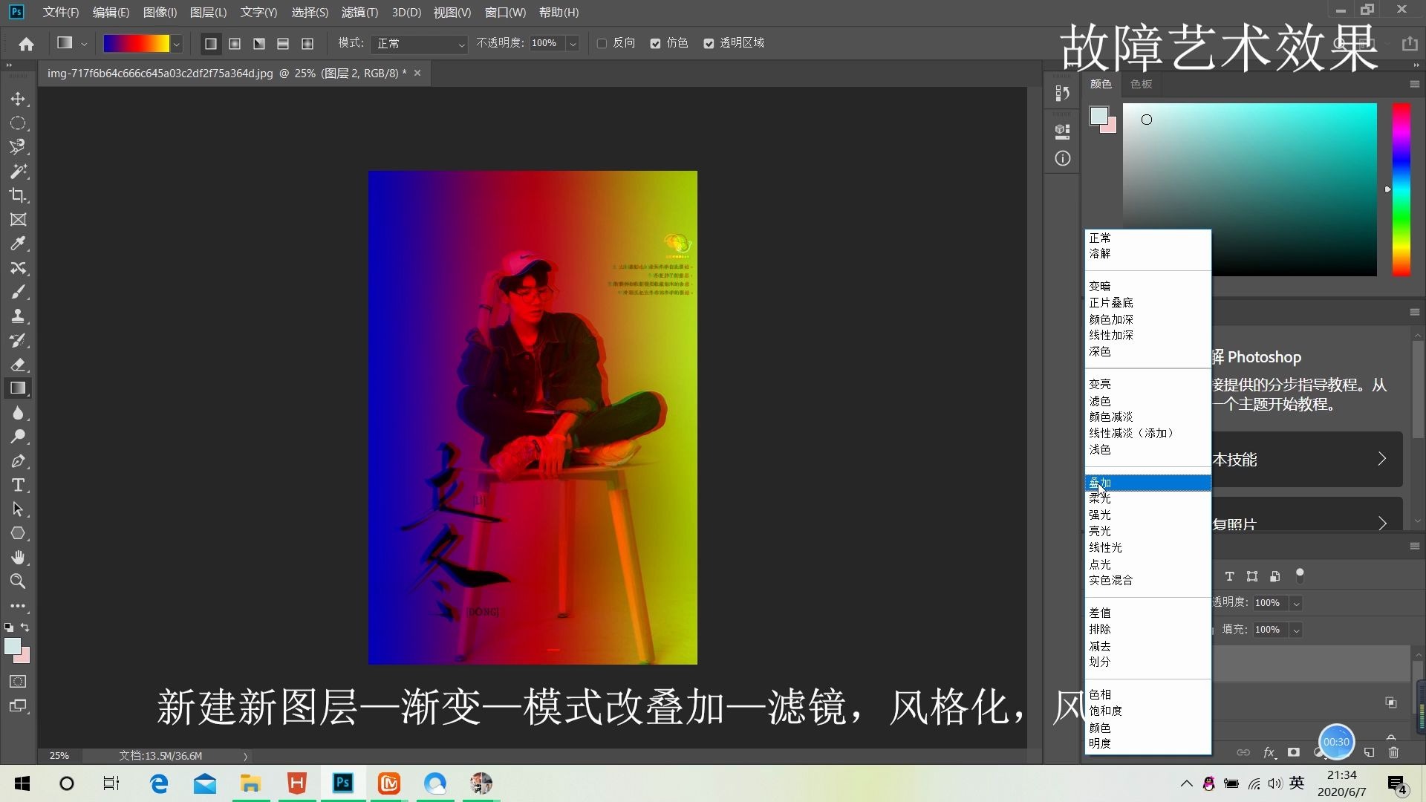Open the 滤镜 Filter menu

pyautogui.click(x=359, y=13)
